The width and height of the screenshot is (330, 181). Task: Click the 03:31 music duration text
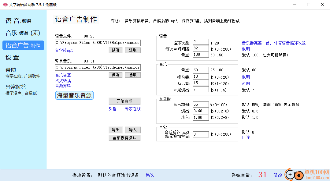click(89, 61)
